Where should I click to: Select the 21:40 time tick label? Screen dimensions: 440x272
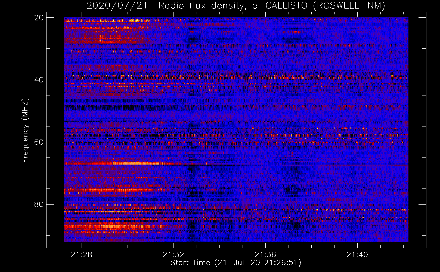tap(357, 255)
